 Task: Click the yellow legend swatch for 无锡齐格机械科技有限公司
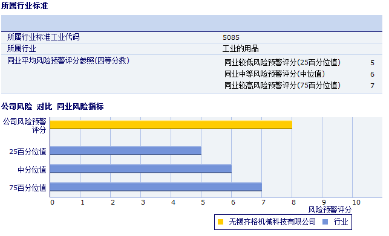tap(220, 222)
